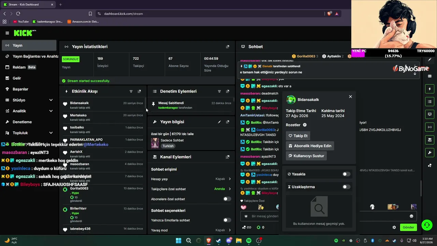Open Yavaş mod setting
The height and width of the screenshot is (246, 437).
coord(191,230)
